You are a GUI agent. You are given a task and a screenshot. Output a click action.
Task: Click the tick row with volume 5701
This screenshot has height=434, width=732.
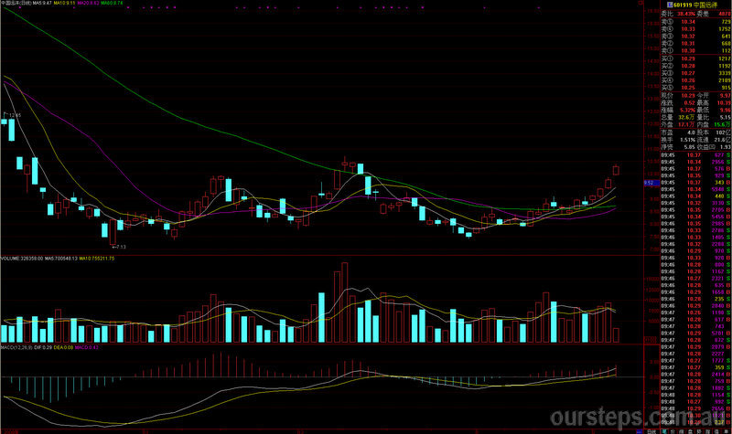point(696,333)
